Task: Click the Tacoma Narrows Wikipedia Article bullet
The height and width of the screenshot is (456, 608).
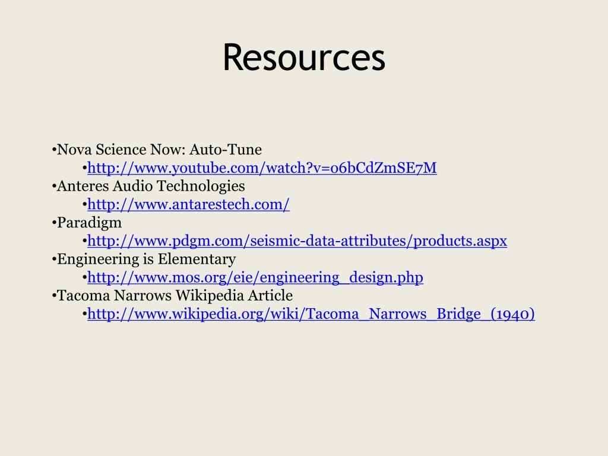Action: point(175,296)
